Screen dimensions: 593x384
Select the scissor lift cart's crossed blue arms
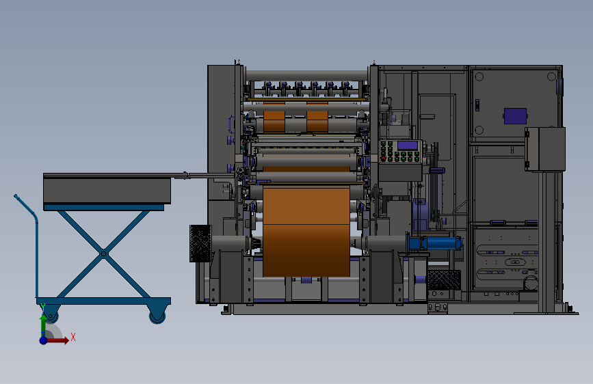104,253
